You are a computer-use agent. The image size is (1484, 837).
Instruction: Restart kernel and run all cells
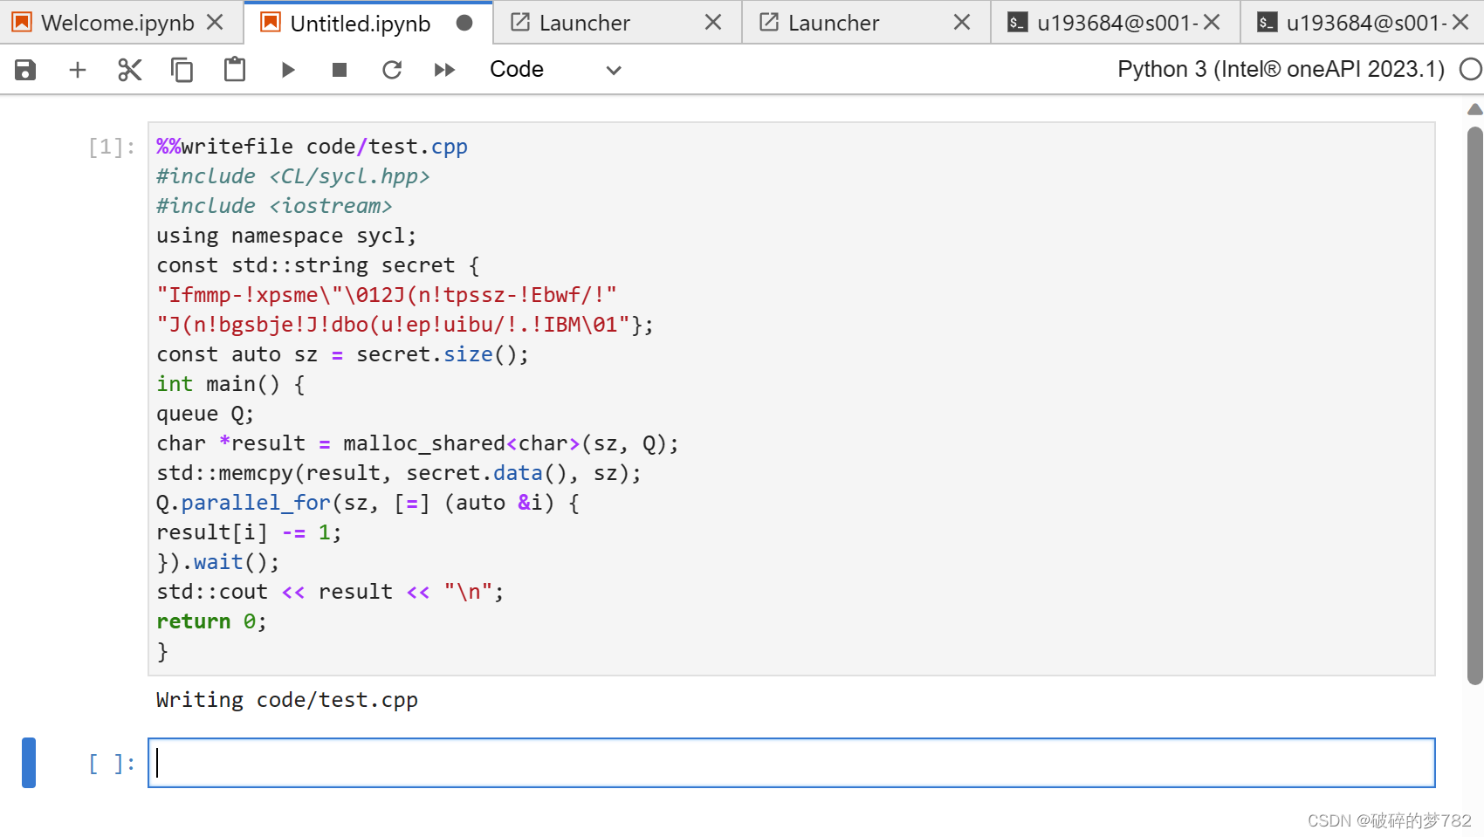(x=444, y=70)
